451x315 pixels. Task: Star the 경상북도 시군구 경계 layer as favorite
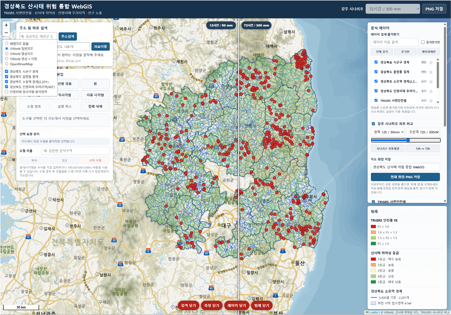coord(431,63)
